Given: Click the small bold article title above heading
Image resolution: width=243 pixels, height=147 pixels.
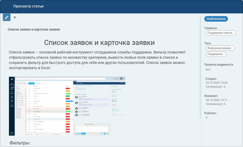Looking at the screenshot, I should [34, 29].
